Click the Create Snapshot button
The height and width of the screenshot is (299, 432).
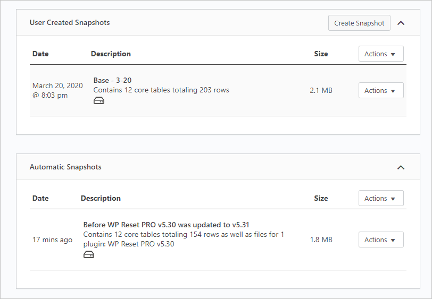[x=359, y=23]
